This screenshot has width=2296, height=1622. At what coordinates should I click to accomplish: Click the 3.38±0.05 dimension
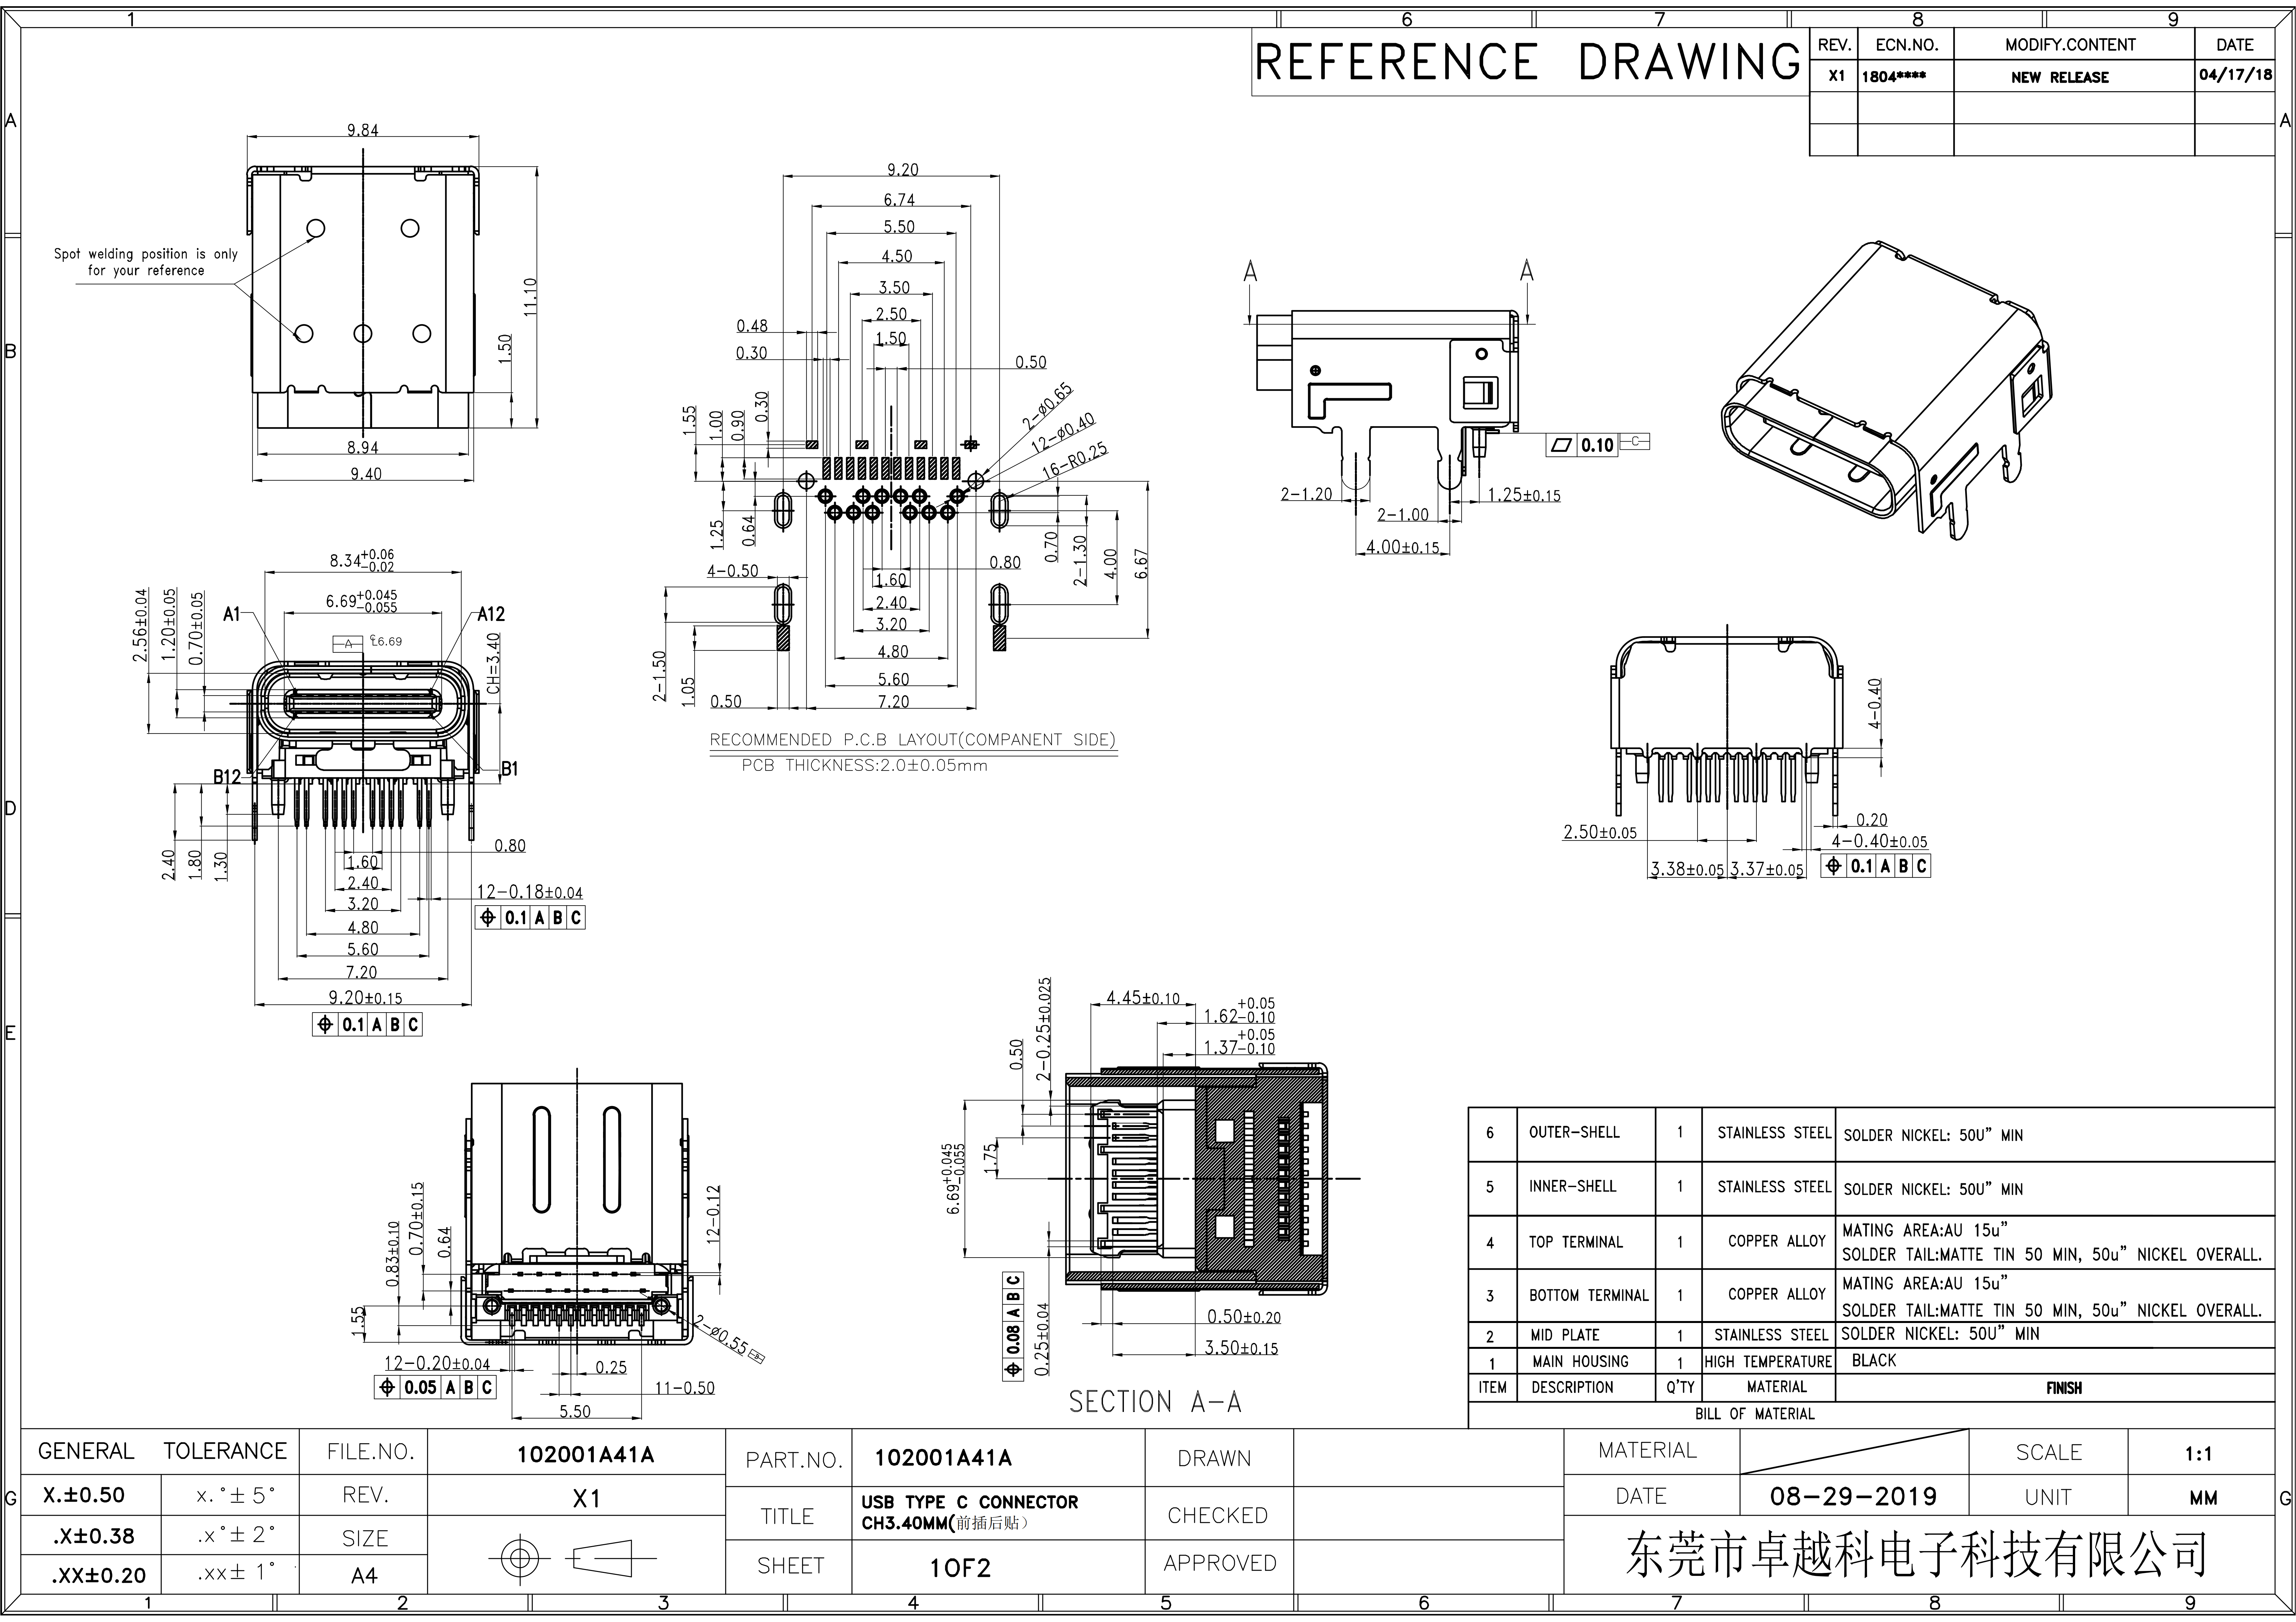tap(1687, 869)
